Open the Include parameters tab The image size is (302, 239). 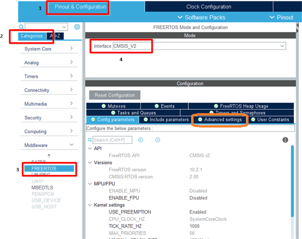166,120
